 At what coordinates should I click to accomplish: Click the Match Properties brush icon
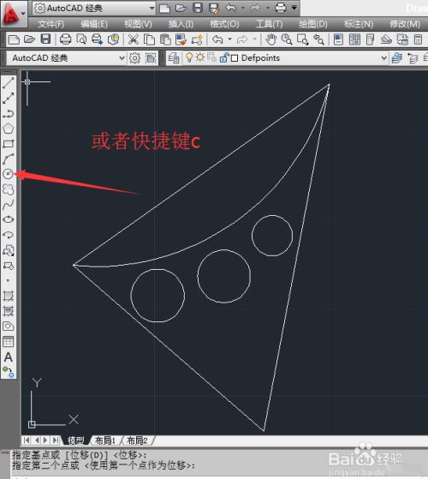click(x=181, y=39)
